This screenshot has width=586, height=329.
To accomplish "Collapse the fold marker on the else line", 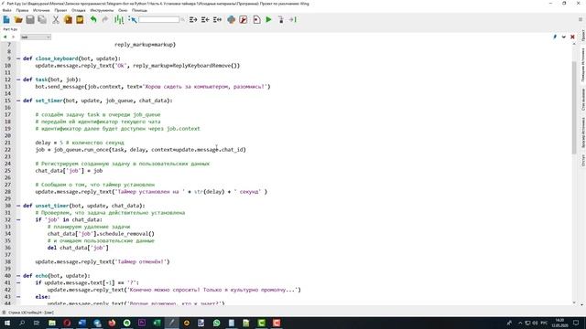I will point(18,296).
